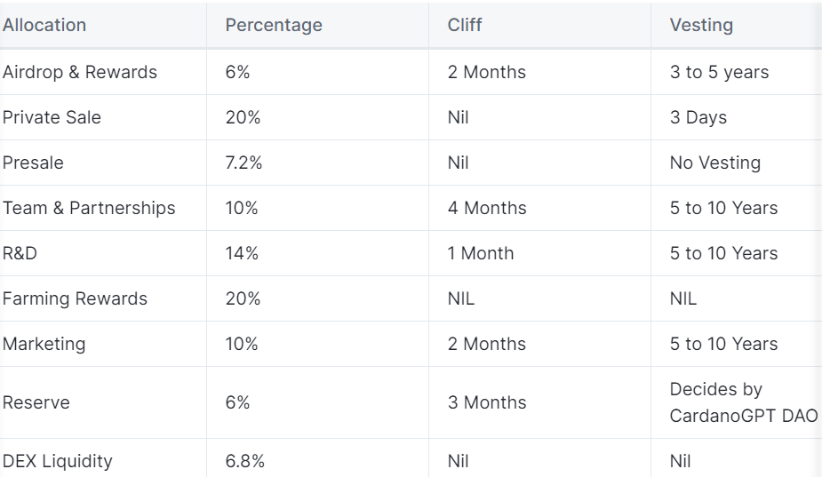
Task: Select the '4 Months' cliff cell
Action: click(487, 208)
